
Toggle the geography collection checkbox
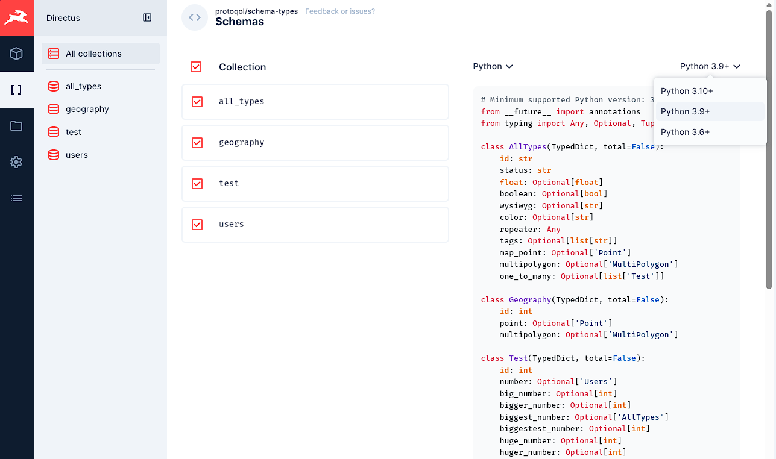pos(196,143)
